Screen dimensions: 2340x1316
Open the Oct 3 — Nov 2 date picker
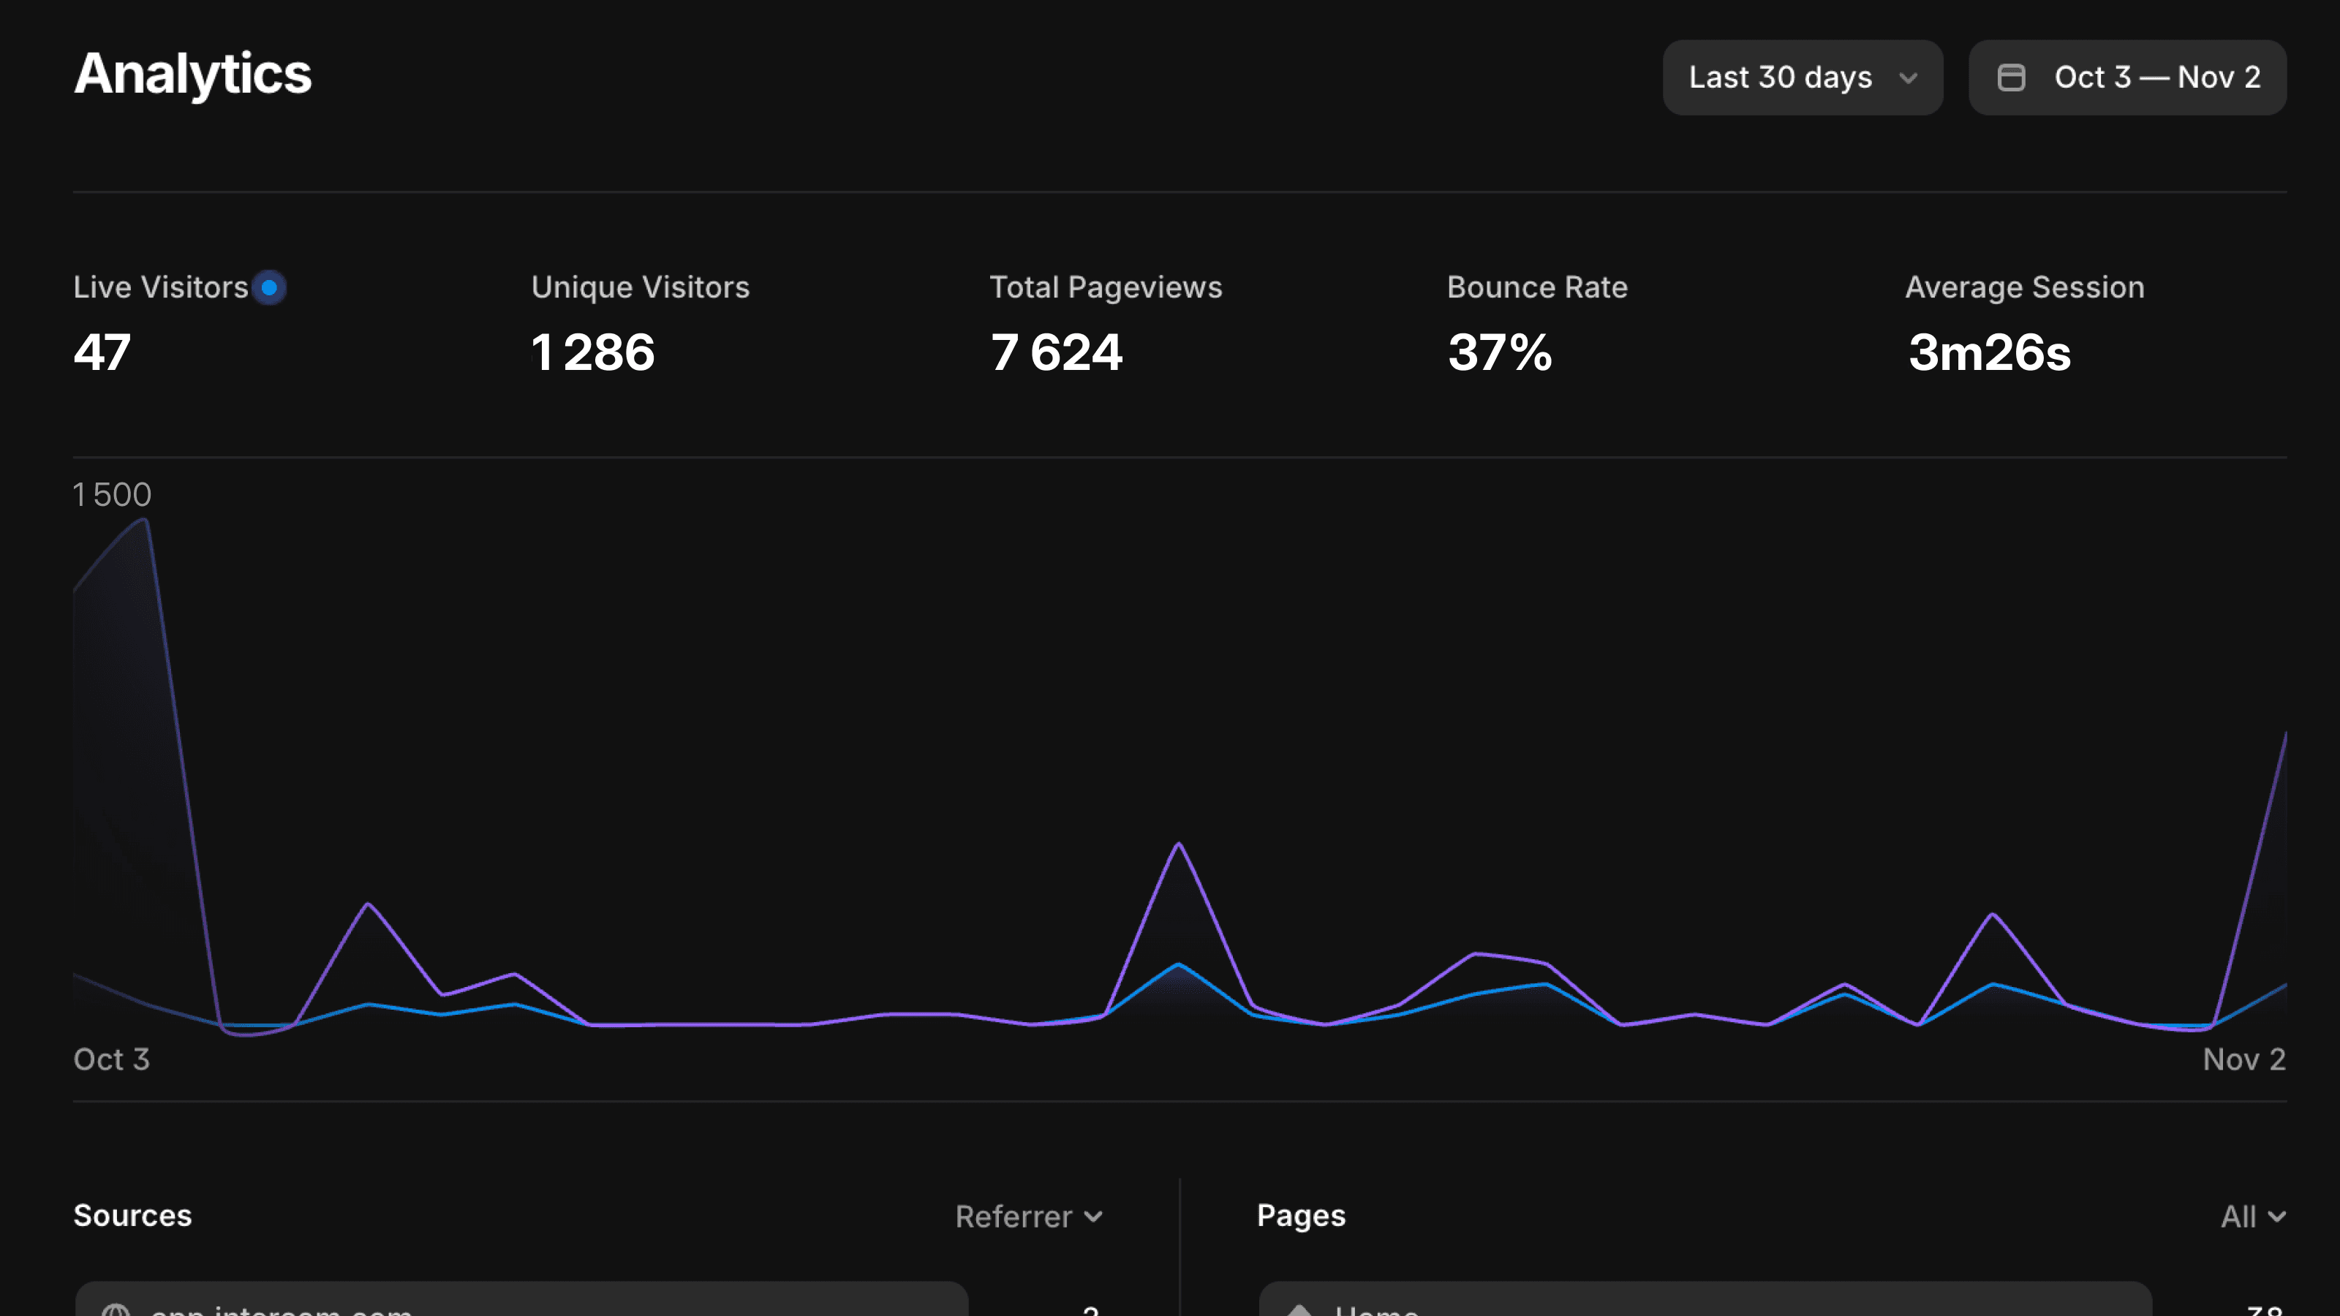[2126, 77]
